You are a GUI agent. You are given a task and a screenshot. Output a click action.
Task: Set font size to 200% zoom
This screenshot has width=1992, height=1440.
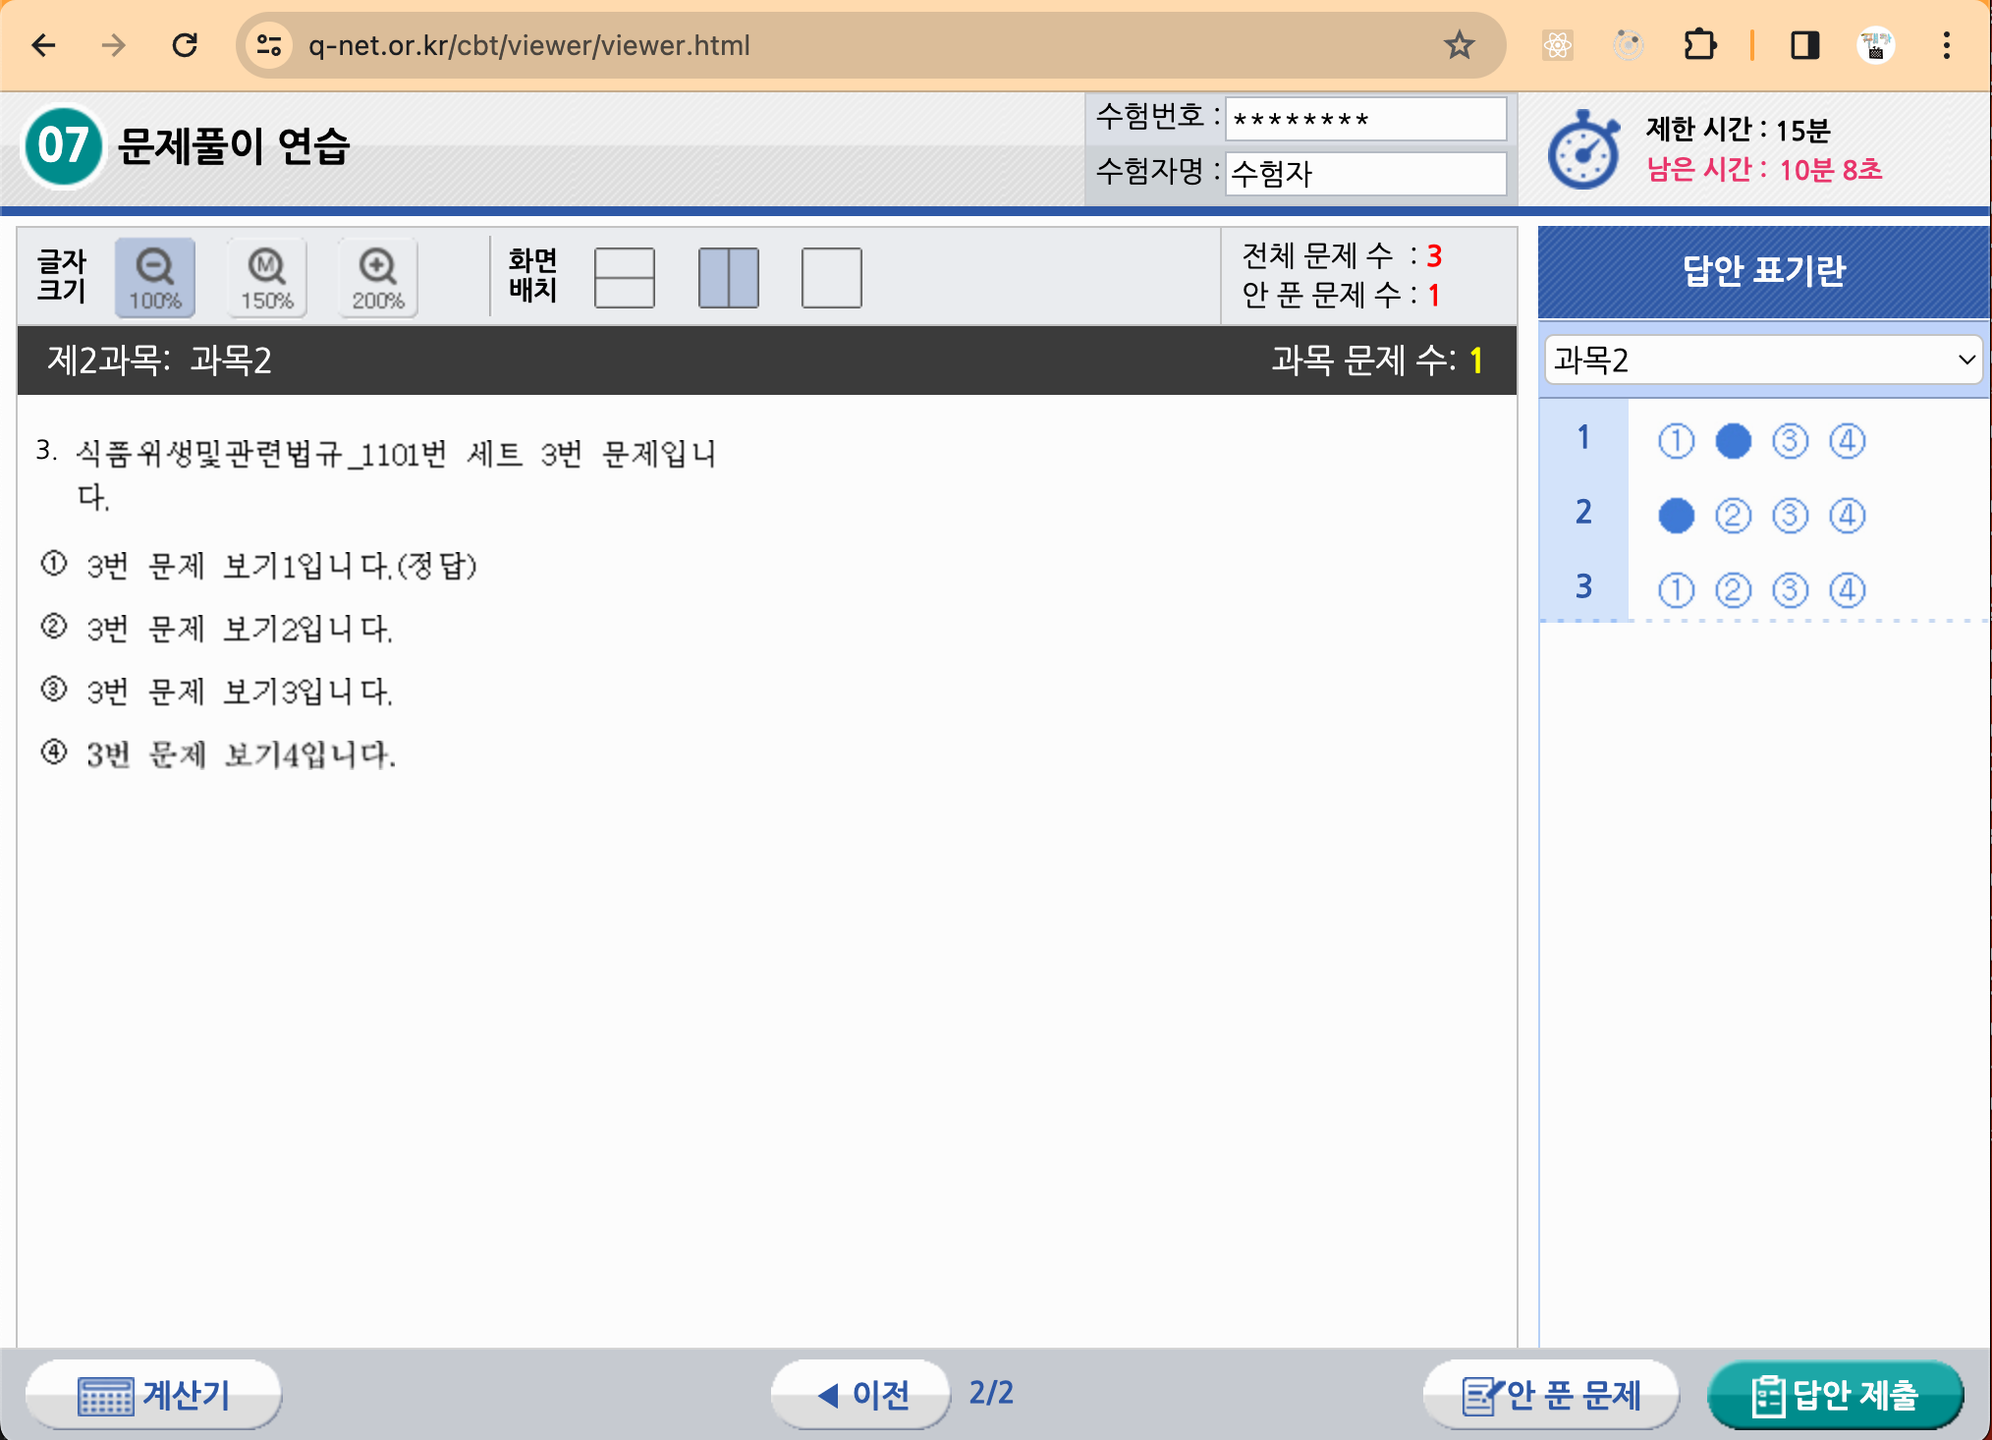coord(378,278)
